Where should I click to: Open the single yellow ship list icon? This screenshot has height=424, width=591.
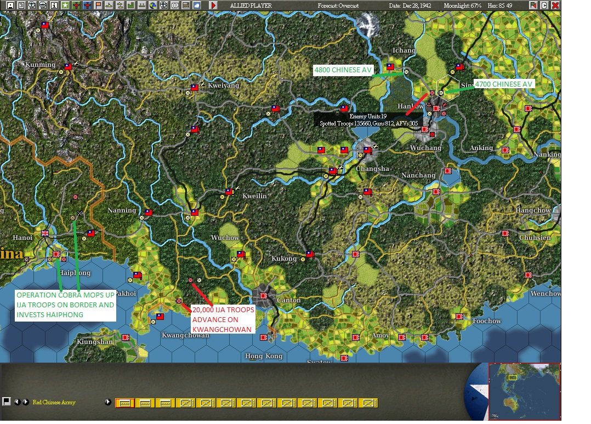tap(109, 5)
